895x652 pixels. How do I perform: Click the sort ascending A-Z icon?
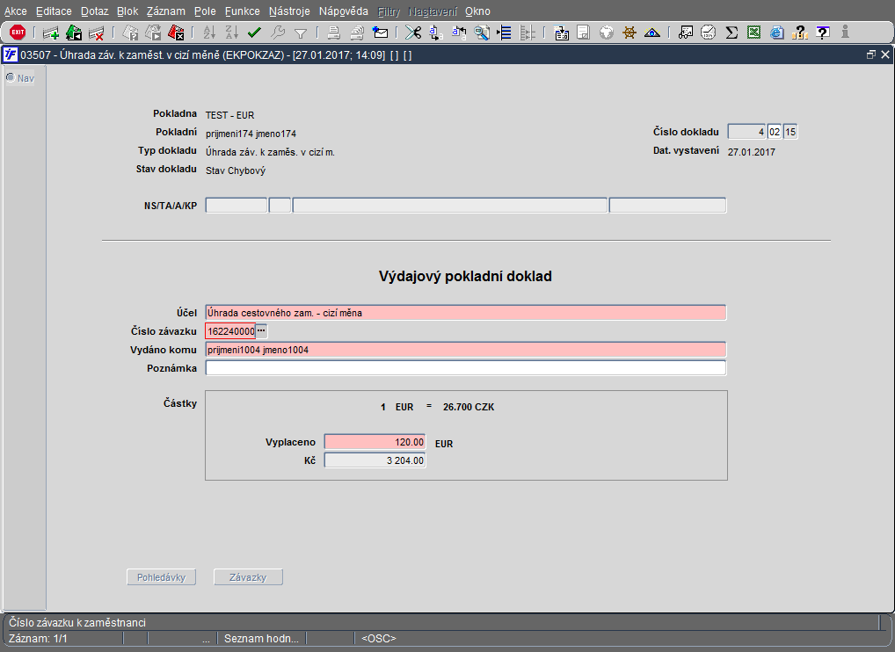tap(209, 33)
